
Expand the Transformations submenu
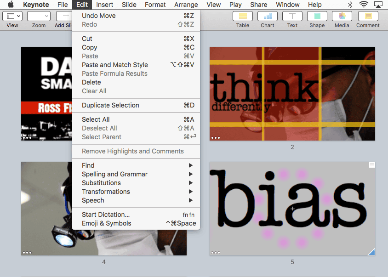coord(136,192)
